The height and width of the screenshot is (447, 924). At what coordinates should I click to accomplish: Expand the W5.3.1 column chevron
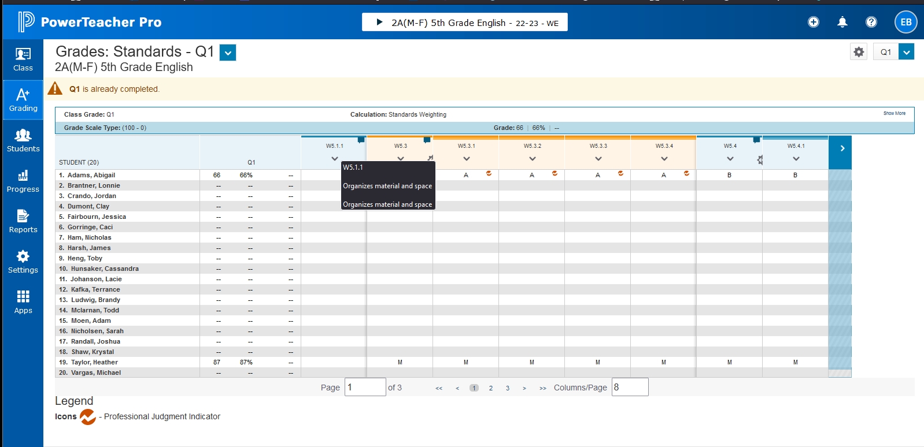[x=467, y=159]
